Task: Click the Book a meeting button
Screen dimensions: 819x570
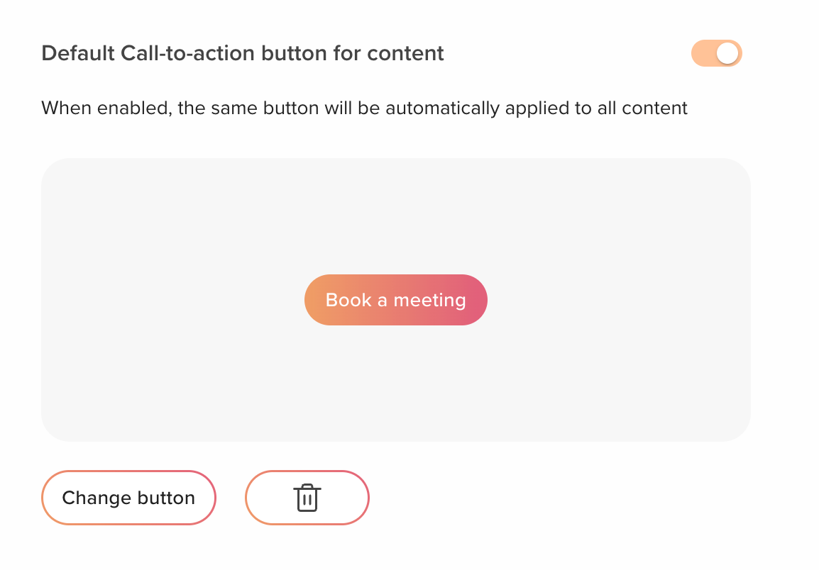Action: pos(395,300)
